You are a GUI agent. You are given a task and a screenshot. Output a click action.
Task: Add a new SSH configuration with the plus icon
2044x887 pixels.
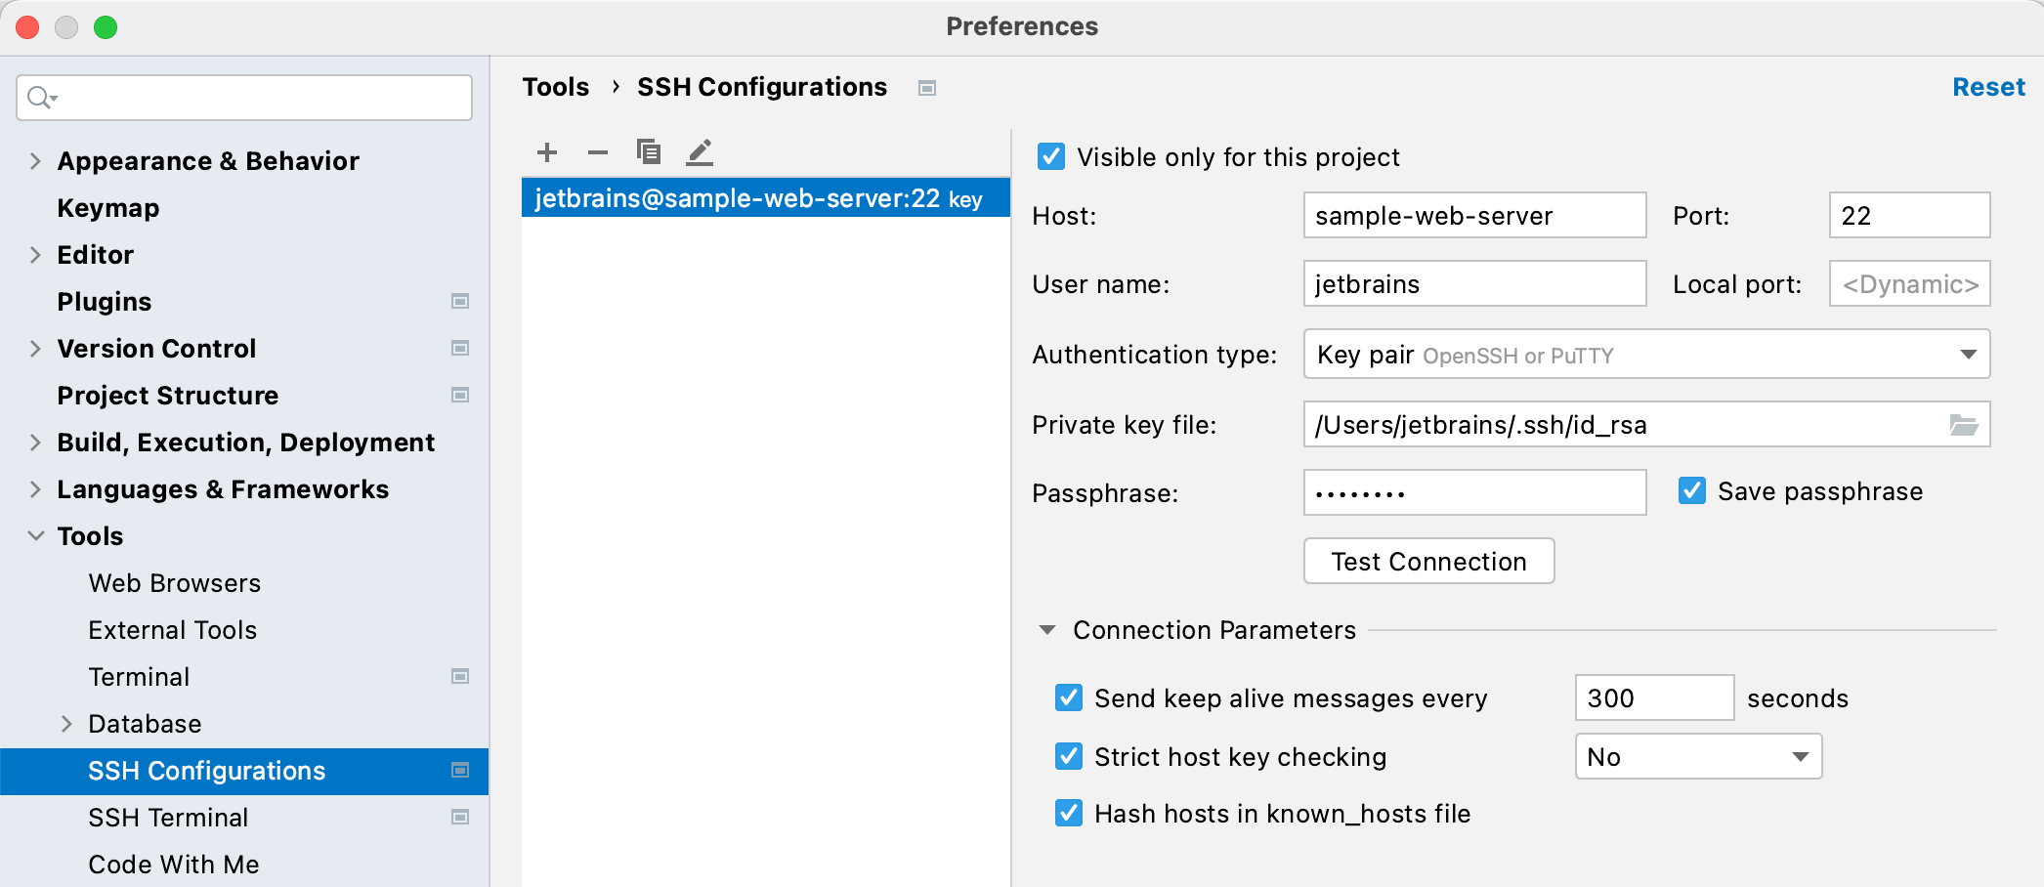tap(547, 152)
